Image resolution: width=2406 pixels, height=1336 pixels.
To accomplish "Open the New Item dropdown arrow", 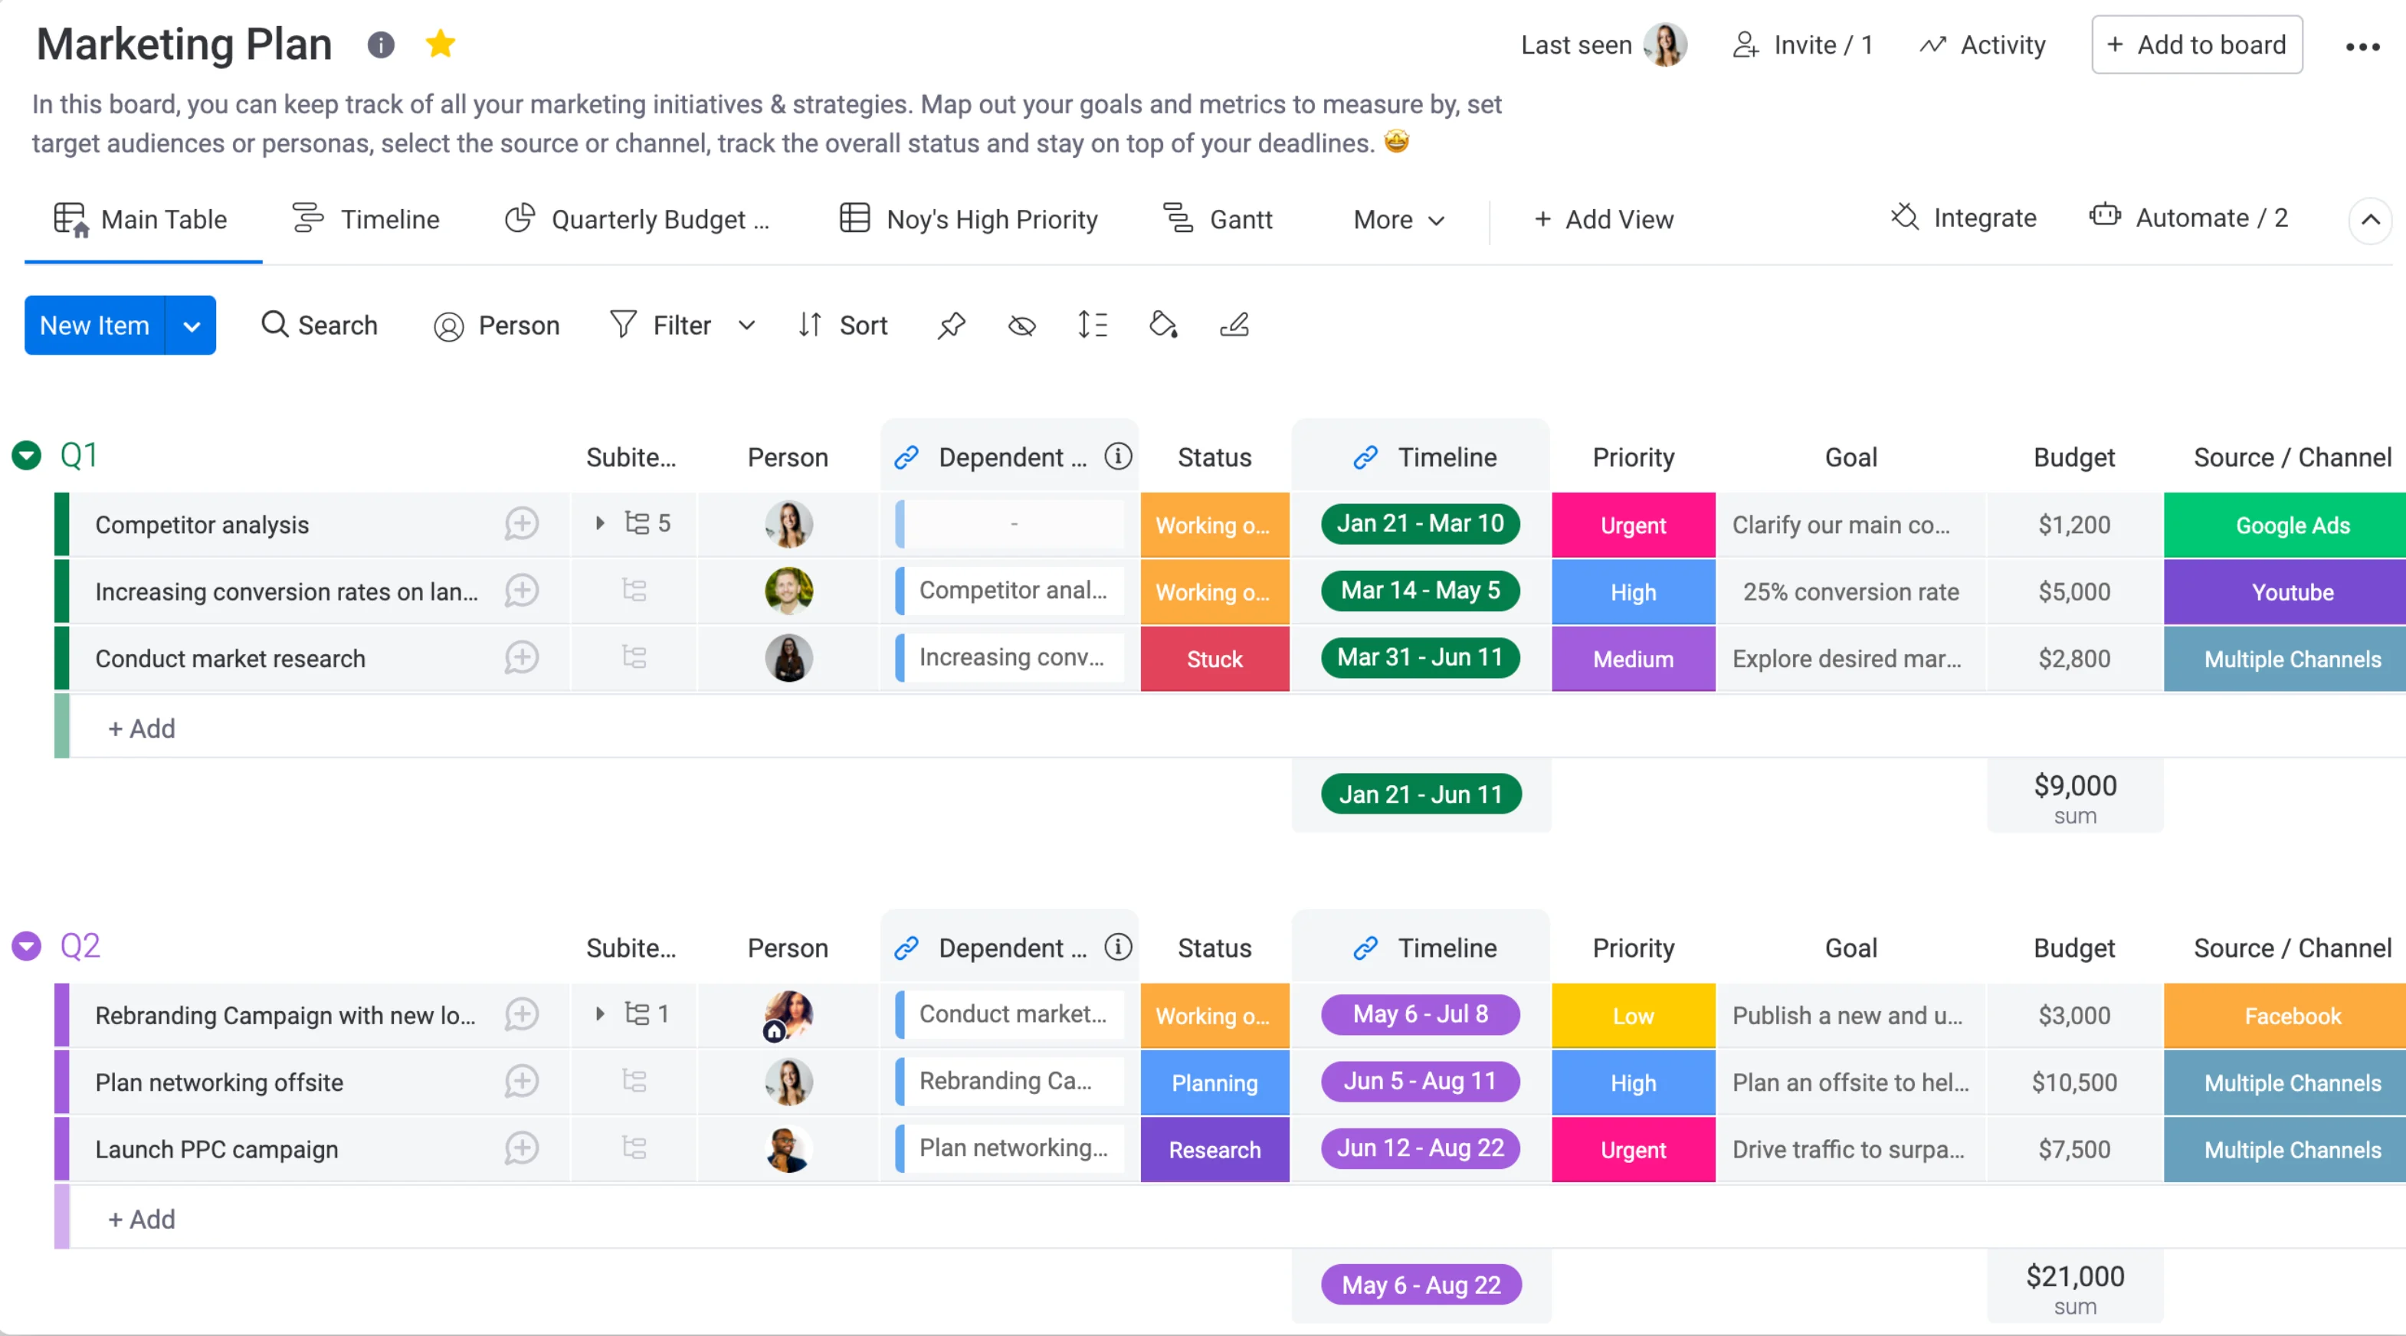I will click(192, 326).
